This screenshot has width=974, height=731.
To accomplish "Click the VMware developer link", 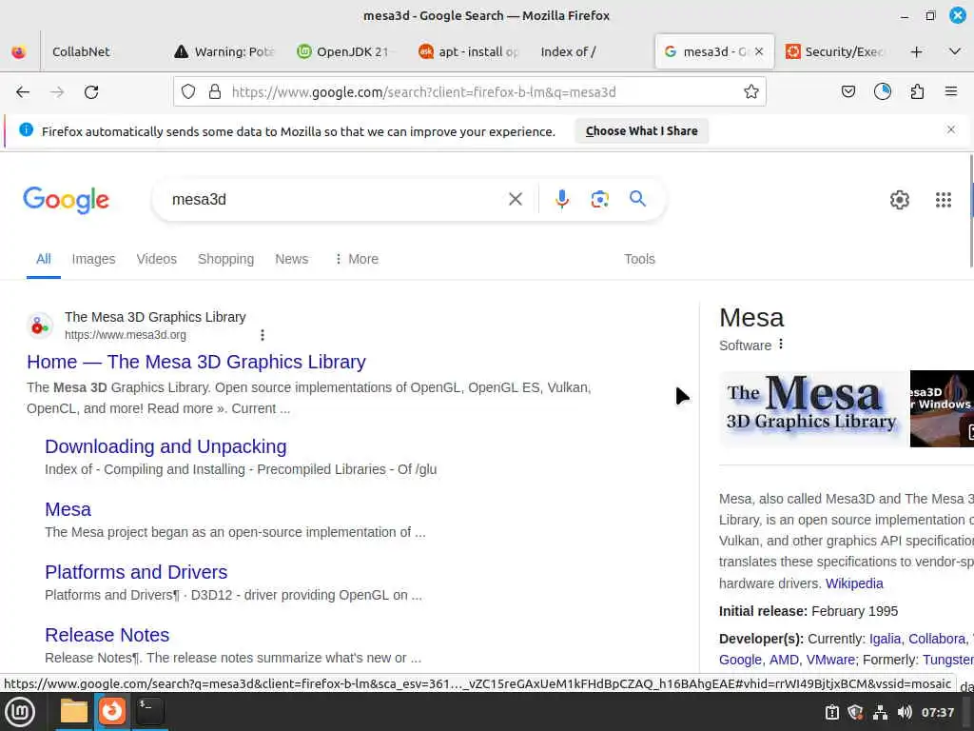I will coord(830,660).
